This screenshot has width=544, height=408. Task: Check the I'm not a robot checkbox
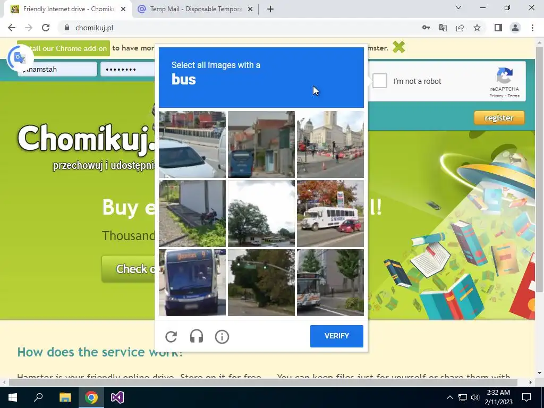pyautogui.click(x=379, y=81)
